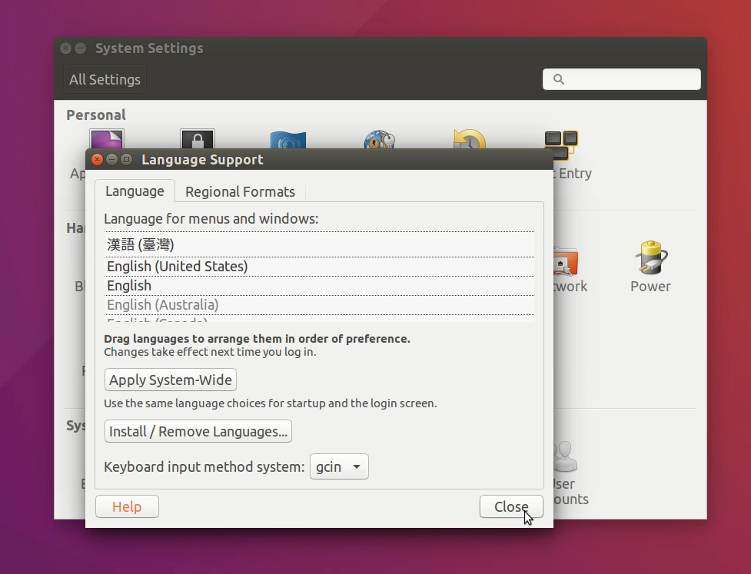
Task: Open the gcin keyboard input method dropdown
Action: (339, 466)
